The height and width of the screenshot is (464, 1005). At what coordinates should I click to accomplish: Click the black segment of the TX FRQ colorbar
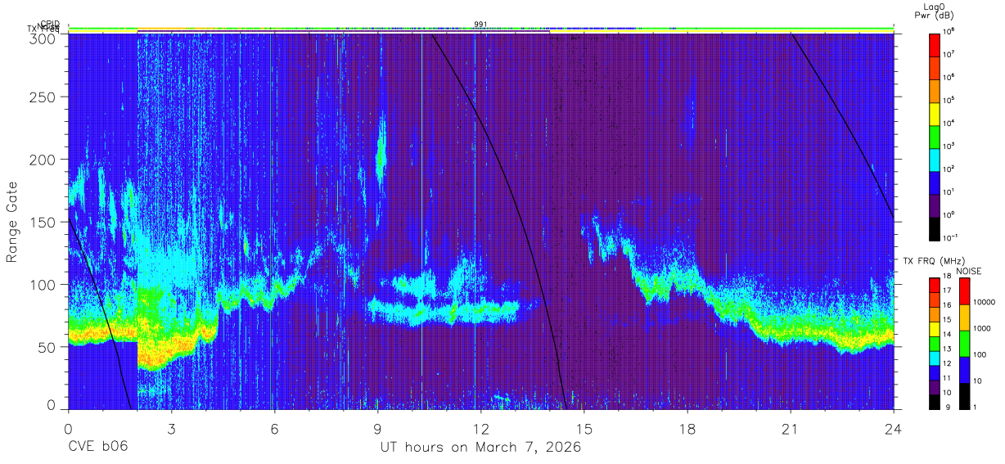tap(935, 402)
